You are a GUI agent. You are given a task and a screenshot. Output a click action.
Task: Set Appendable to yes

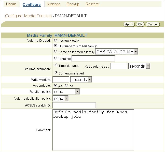(x=55, y=85)
